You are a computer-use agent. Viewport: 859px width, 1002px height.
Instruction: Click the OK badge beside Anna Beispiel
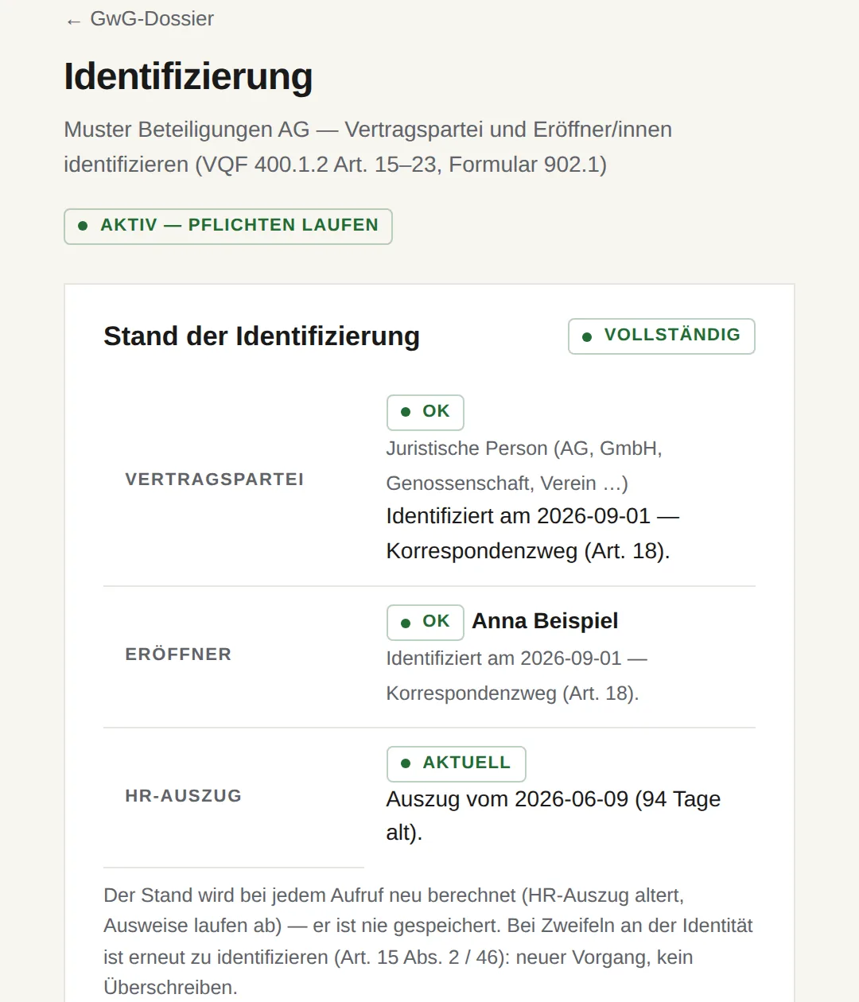click(x=426, y=622)
